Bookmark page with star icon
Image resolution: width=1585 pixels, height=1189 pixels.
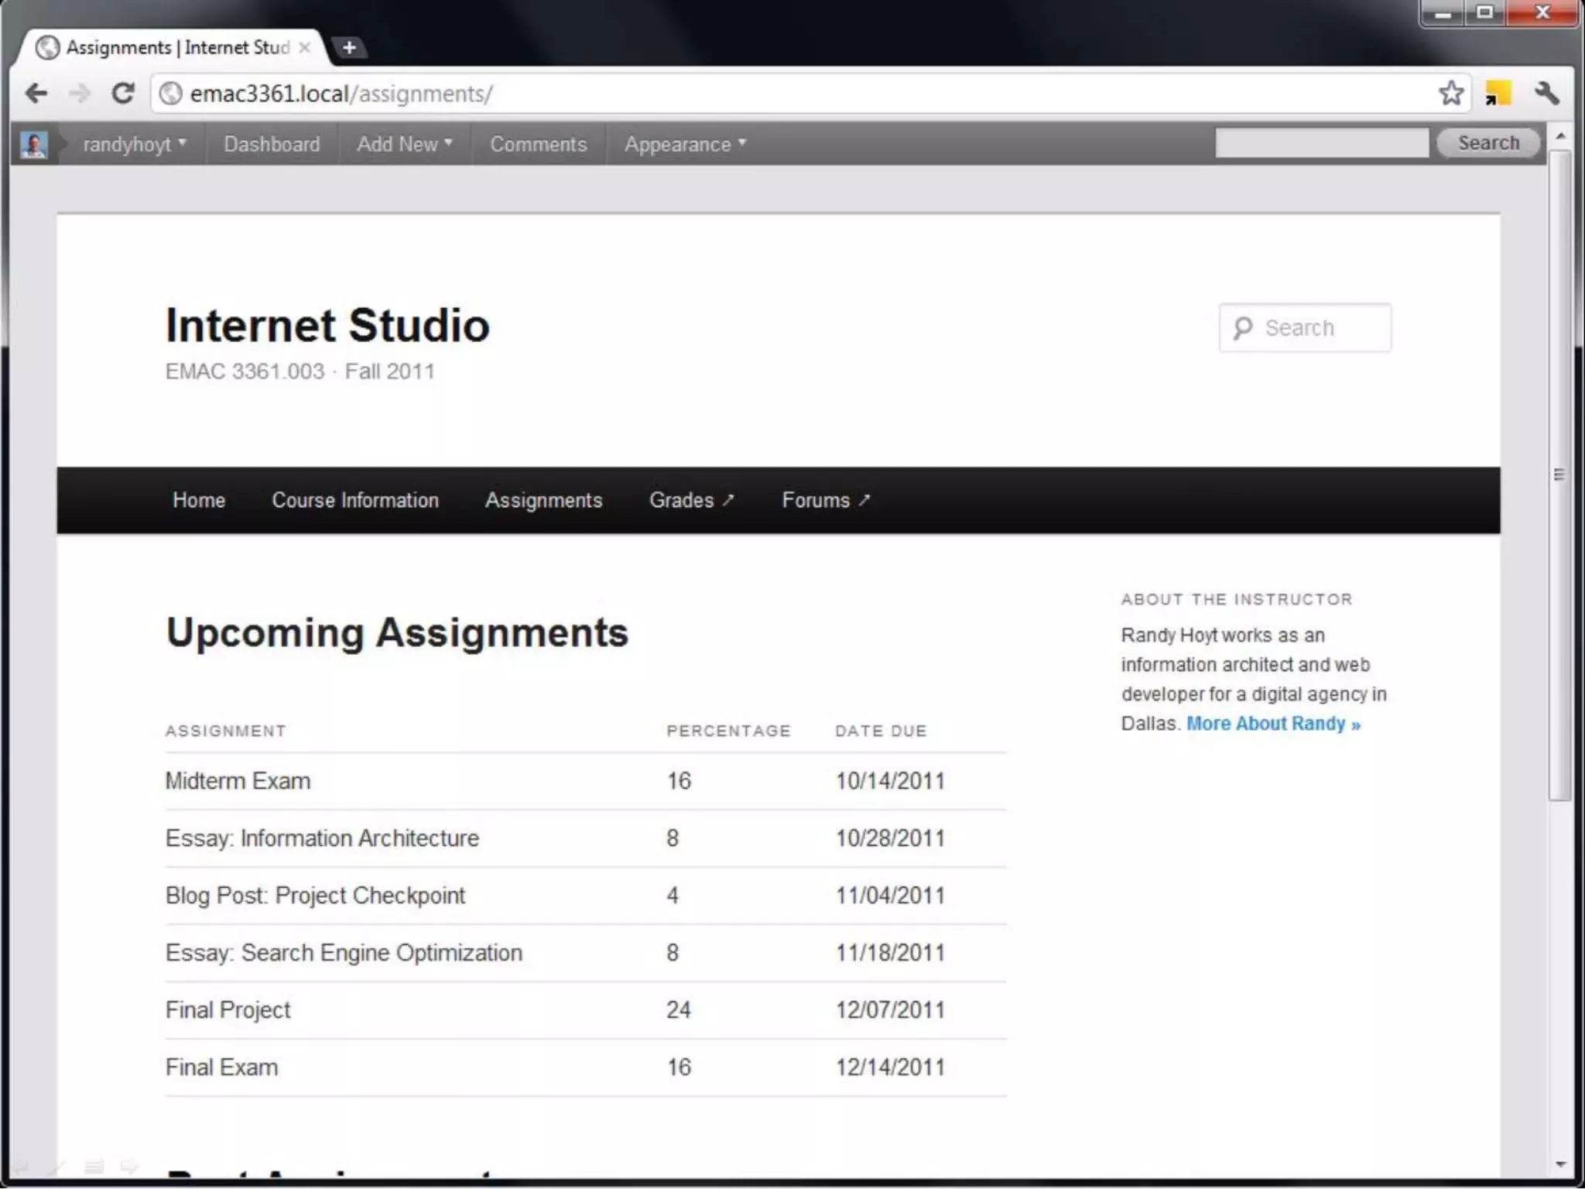pos(1451,94)
